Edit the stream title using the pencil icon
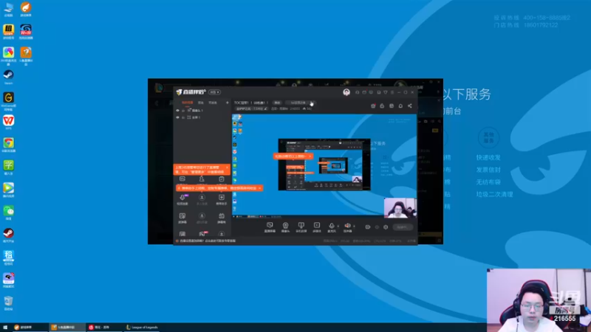591x332 pixels. click(x=266, y=108)
